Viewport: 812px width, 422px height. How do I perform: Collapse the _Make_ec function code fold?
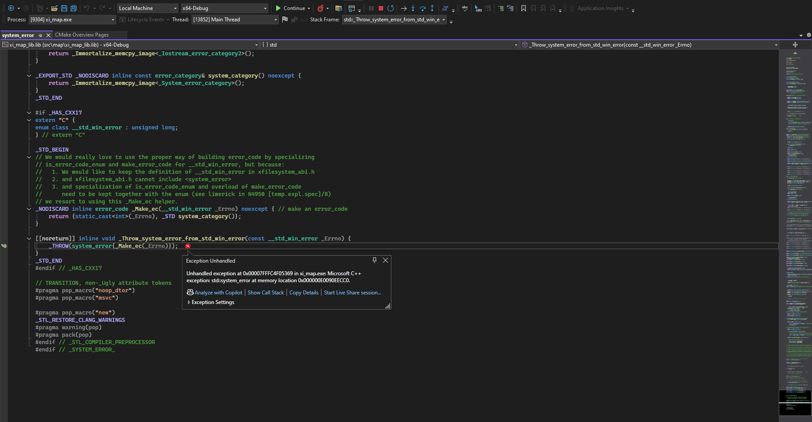click(29, 209)
